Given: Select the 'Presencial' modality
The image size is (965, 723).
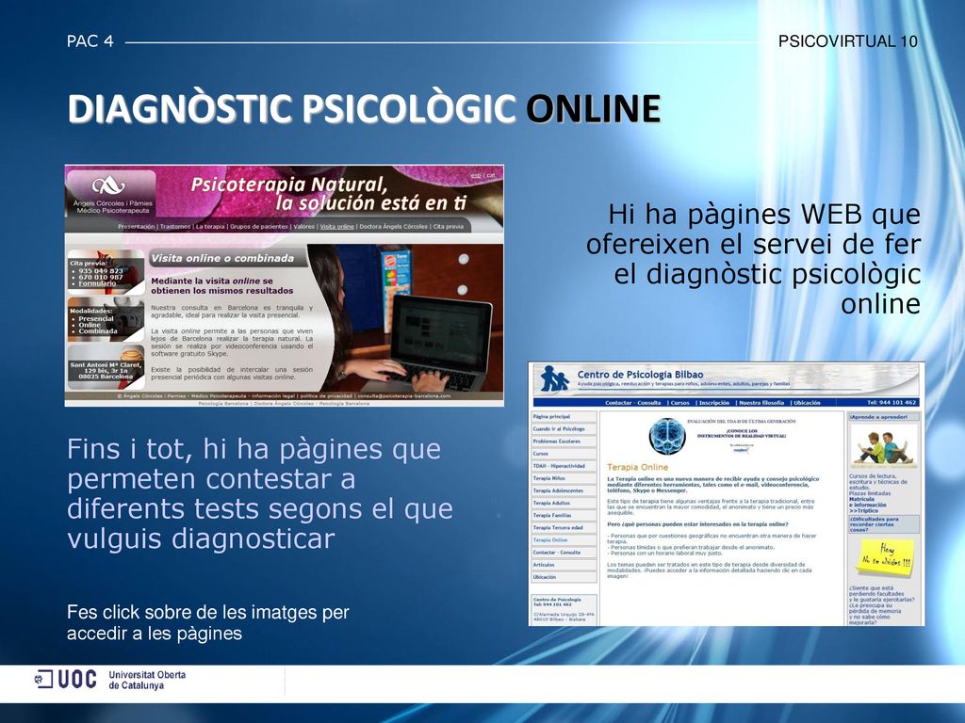Looking at the screenshot, I should (96, 318).
